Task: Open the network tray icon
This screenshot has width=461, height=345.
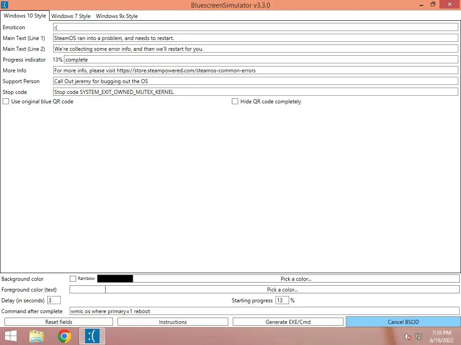Action: 419,336
